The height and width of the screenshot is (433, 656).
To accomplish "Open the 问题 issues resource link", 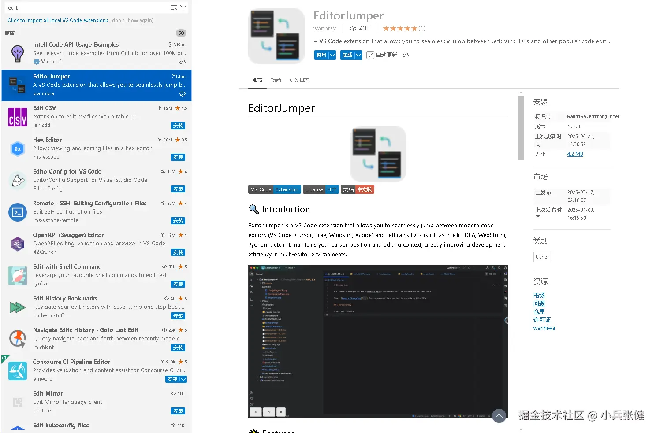I will (539, 303).
